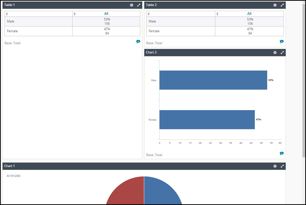The image size is (306, 205).
Task: Click the Chart 1 panel title
Action: 9,166
